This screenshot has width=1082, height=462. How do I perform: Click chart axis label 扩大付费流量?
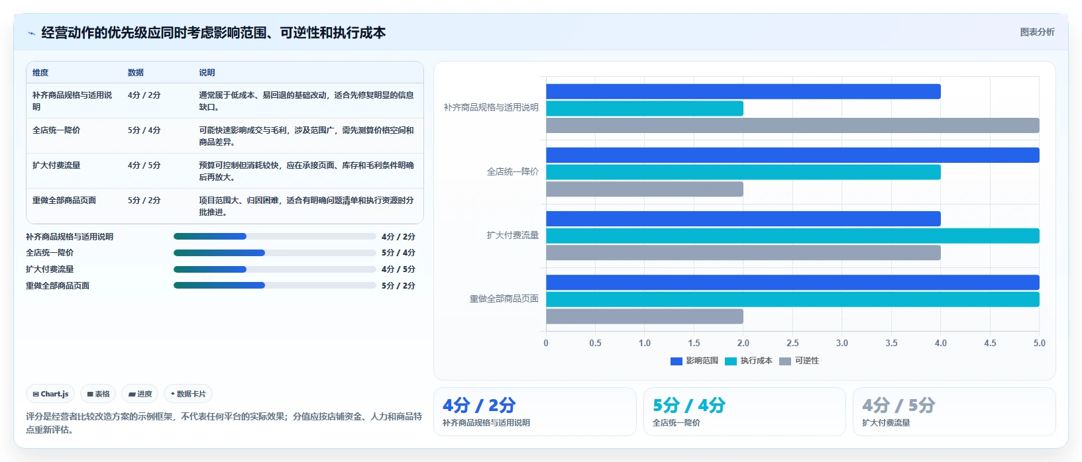[513, 235]
